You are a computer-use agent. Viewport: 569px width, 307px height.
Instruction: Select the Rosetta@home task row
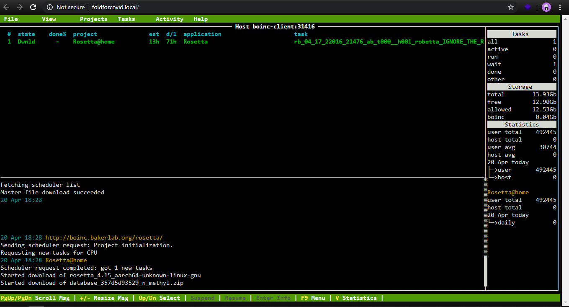pyautogui.click(x=242, y=41)
